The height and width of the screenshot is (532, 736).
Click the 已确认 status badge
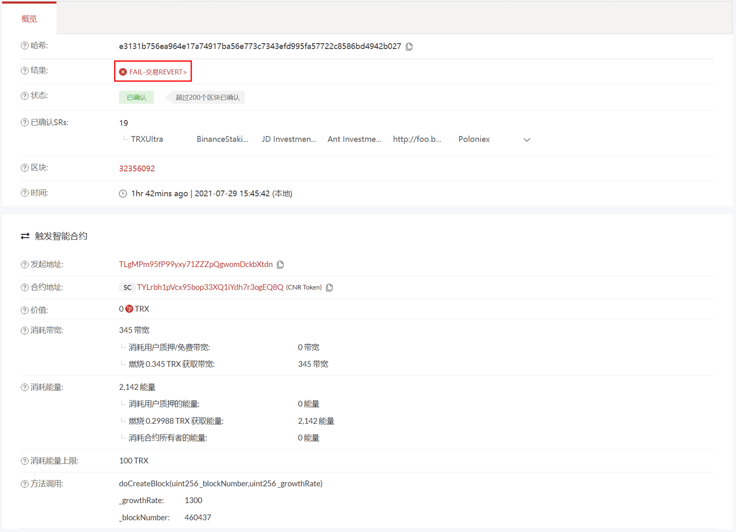137,97
